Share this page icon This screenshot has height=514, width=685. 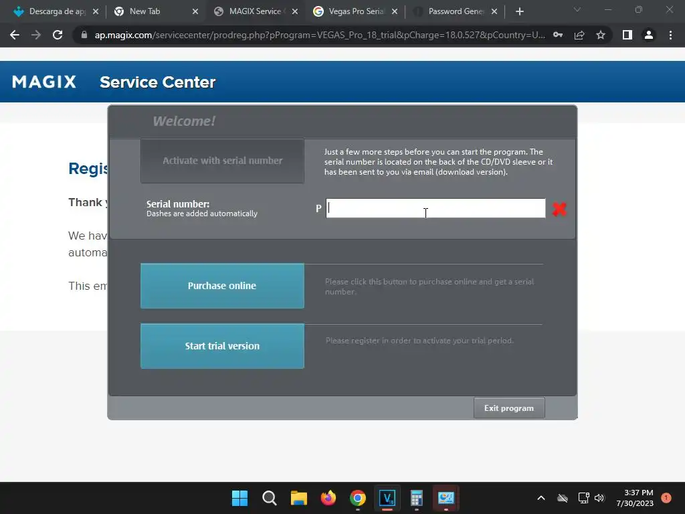coord(579,35)
